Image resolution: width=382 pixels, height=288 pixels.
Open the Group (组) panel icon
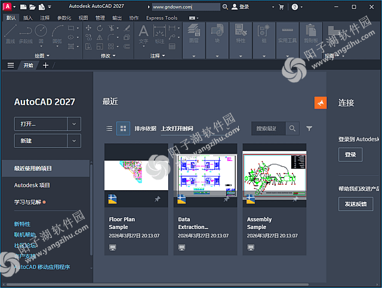[264, 33]
